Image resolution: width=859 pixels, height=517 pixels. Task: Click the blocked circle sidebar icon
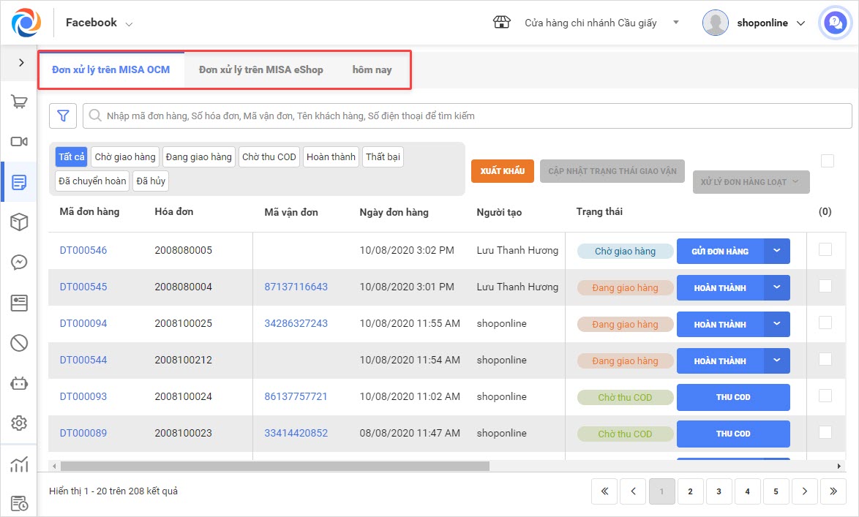19,342
